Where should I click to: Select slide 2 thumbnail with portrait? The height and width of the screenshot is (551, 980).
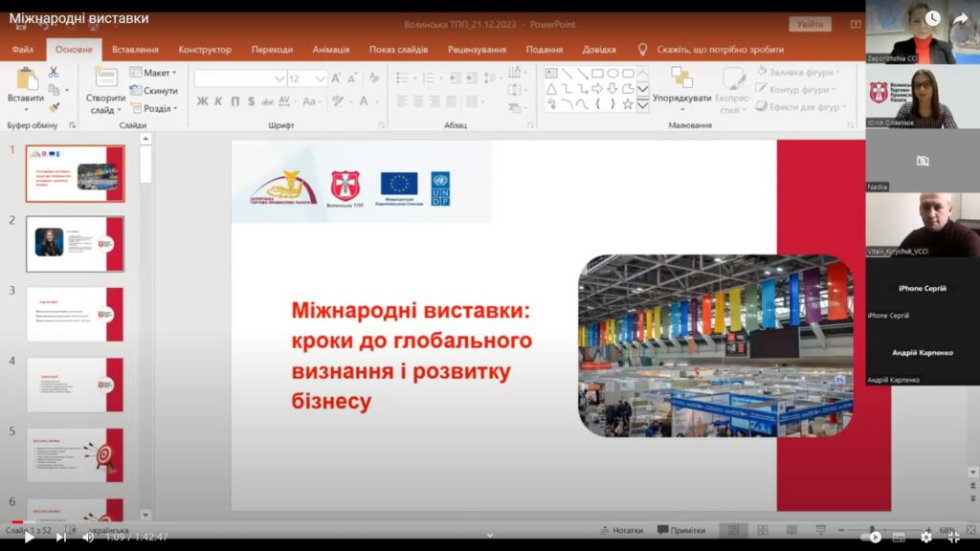click(75, 244)
